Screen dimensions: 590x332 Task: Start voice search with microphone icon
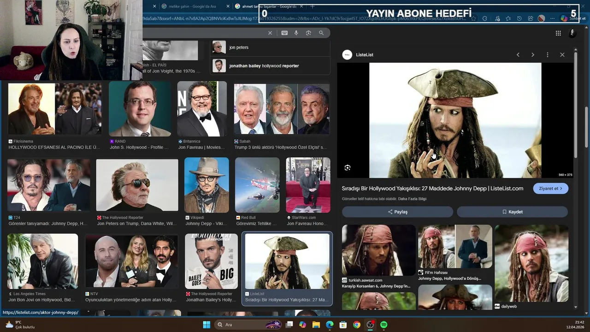pos(296,33)
